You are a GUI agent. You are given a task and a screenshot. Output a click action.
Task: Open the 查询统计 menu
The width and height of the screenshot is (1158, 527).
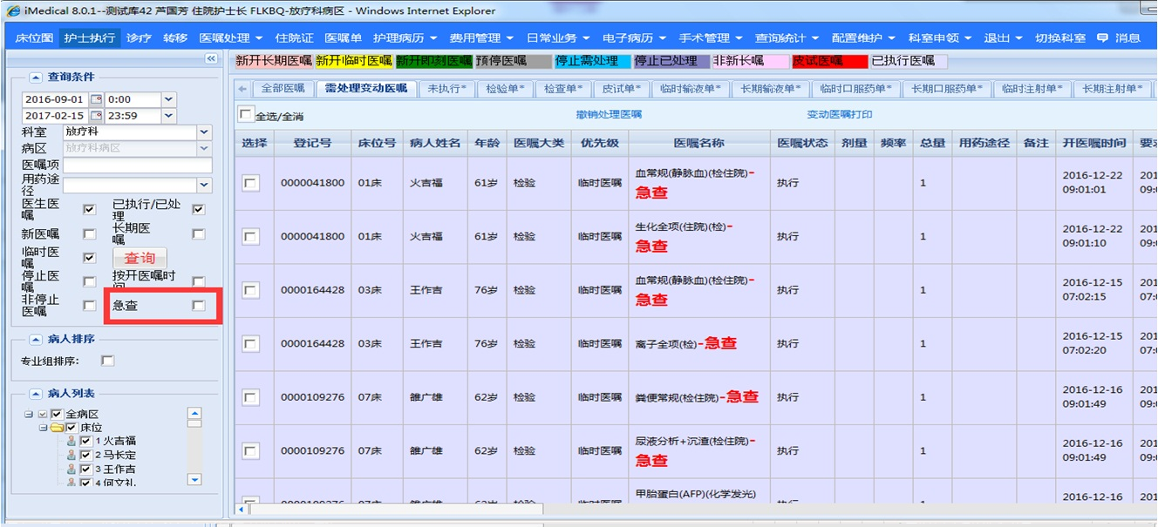click(787, 38)
